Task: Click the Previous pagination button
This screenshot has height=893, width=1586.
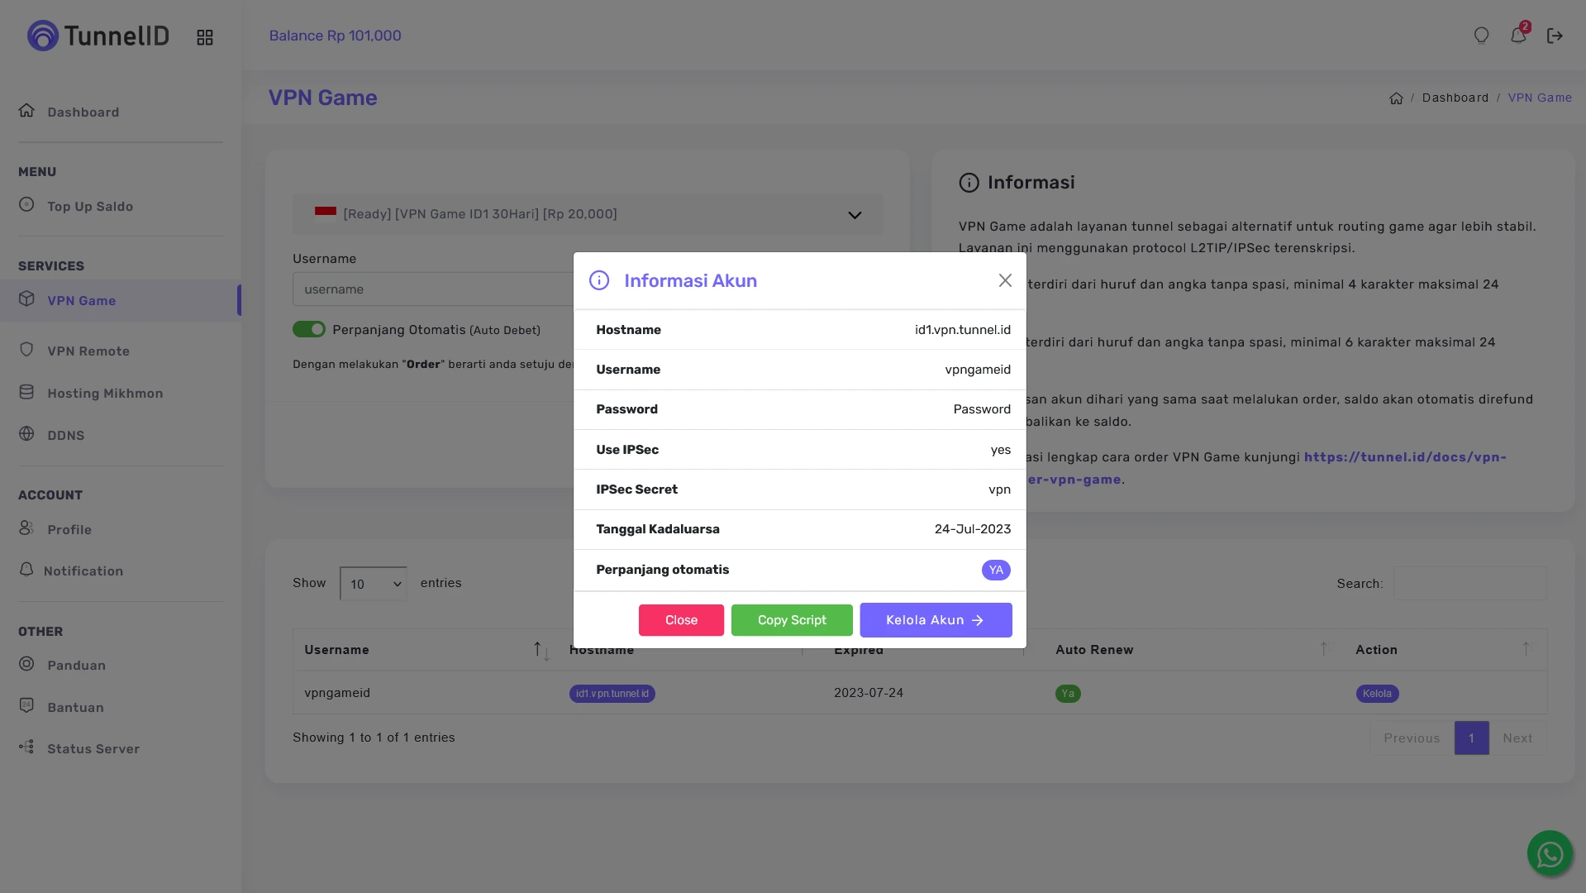Action: point(1412,738)
